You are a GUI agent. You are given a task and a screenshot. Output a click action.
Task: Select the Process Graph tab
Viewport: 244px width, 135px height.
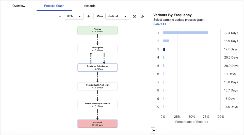[54, 6]
